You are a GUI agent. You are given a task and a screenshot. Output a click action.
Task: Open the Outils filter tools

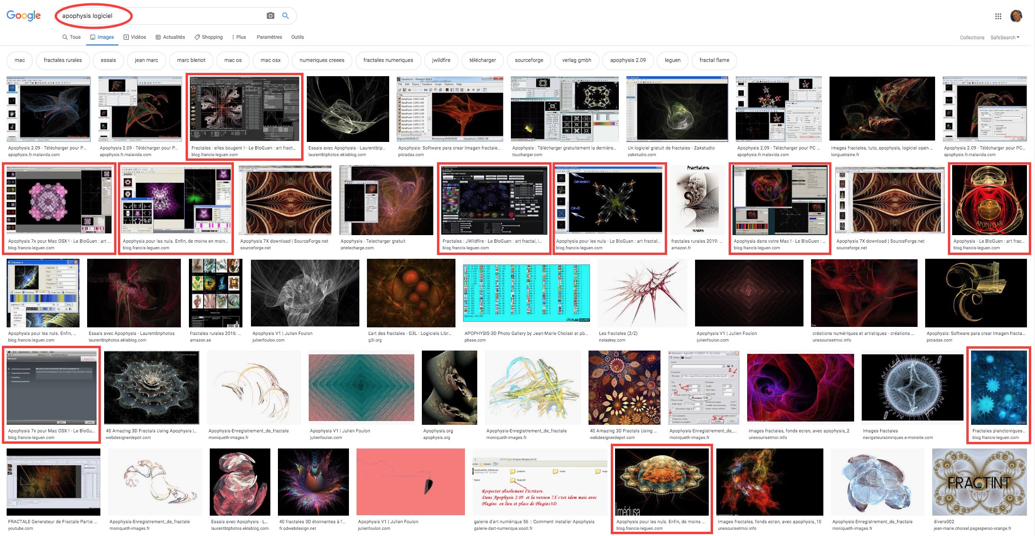coord(297,37)
